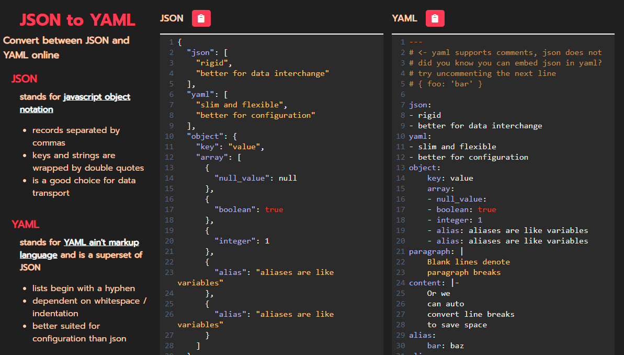Click JSON line "better for data interchange"
This screenshot has width=624, height=355.
[262, 73]
